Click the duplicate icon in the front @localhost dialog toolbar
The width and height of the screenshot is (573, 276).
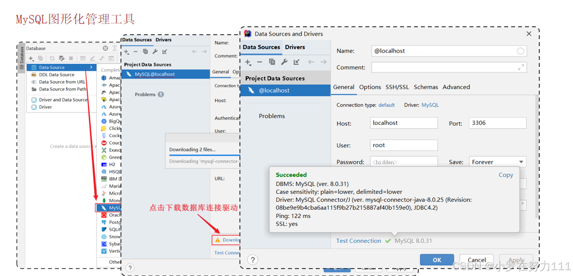coord(272,62)
